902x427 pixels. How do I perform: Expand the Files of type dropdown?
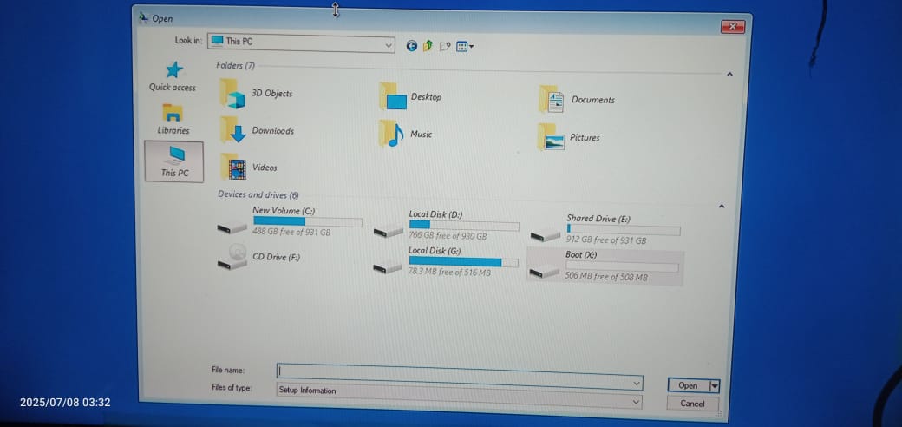tap(636, 400)
